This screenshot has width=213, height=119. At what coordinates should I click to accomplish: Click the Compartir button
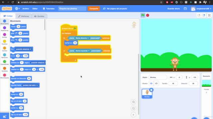point(94,9)
